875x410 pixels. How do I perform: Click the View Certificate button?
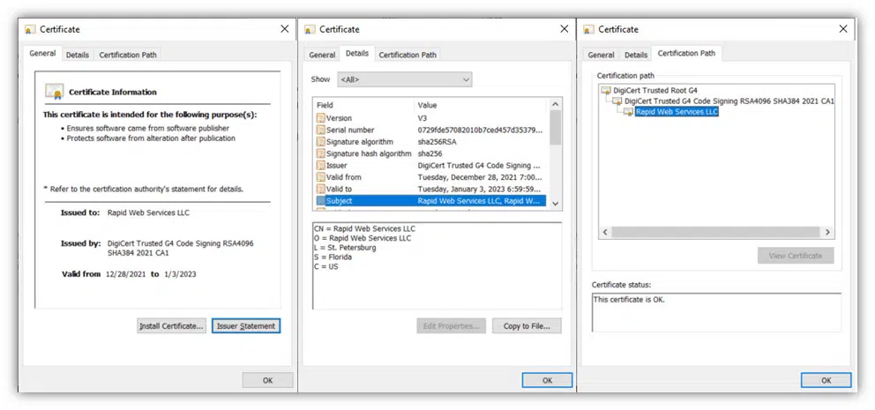coord(796,256)
